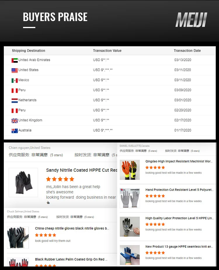
Task: Click the Mexico flag icon
Action: tap(15, 80)
